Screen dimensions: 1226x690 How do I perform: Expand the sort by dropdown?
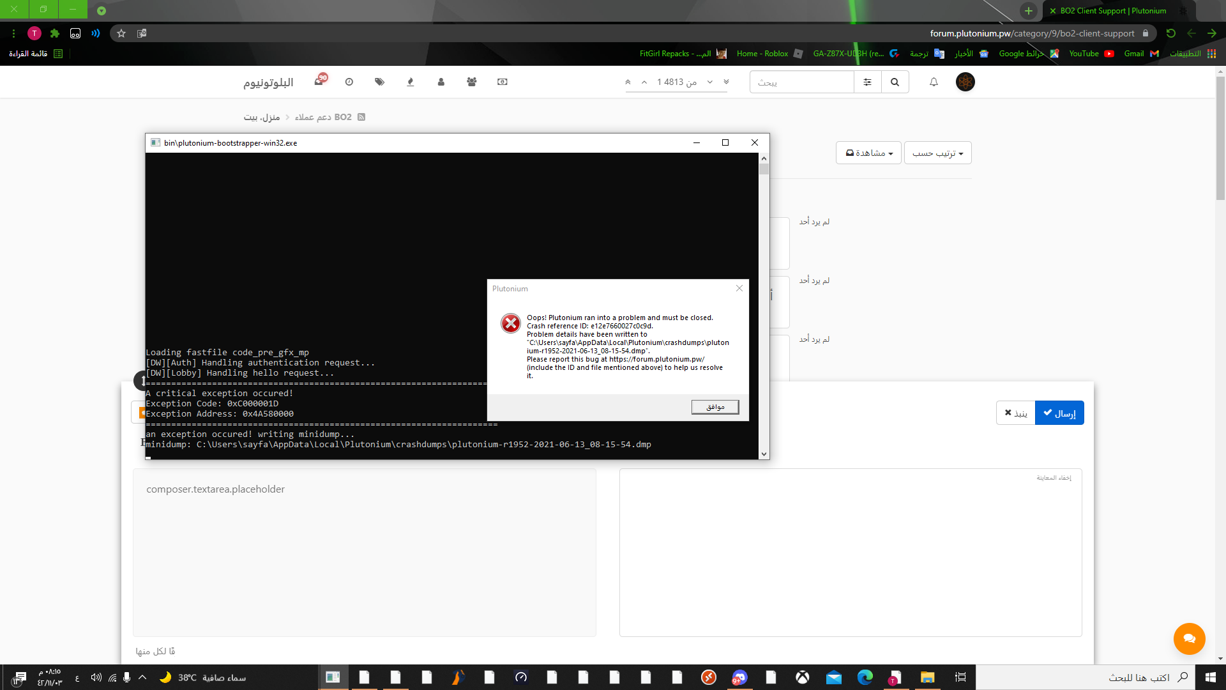tap(937, 153)
